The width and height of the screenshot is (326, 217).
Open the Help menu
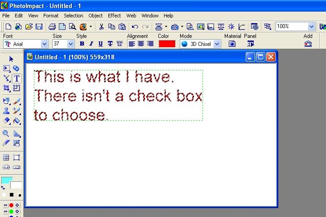tap(169, 16)
